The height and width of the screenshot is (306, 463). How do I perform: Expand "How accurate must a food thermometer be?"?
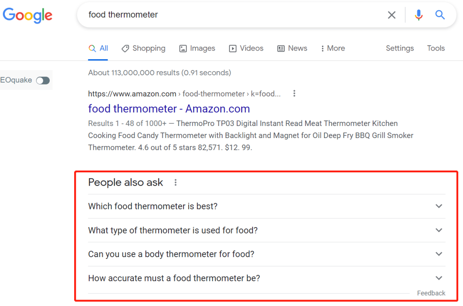[x=439, y=278]
